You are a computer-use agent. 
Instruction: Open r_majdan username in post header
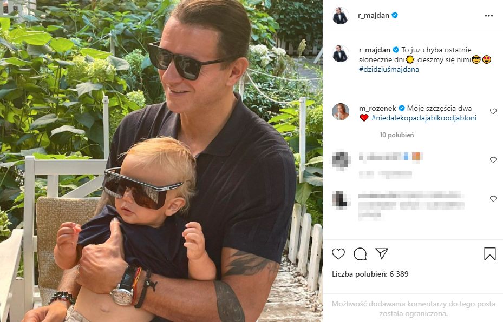click(374, 16)
